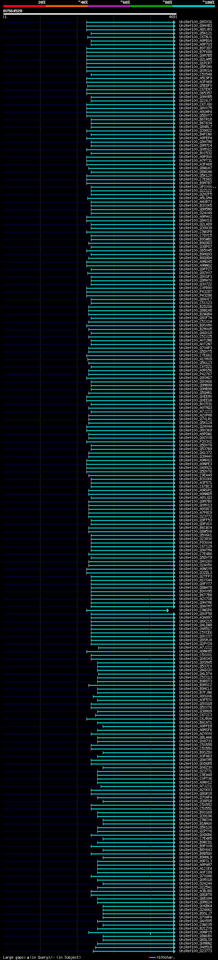Click the orange ~40% legend segment
218x960 pixels.
(x=67, y=6)
